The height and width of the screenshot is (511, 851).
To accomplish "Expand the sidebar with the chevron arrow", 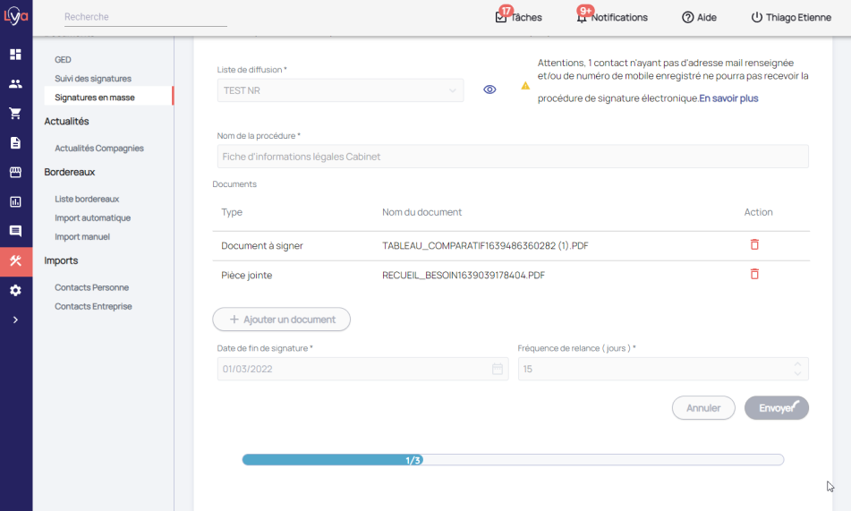I will [15, 319].
